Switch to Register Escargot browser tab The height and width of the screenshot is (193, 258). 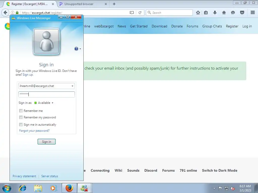pos(30,4)
